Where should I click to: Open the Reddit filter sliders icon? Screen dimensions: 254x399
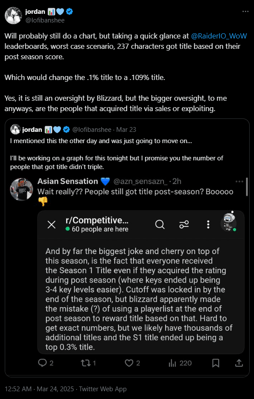(x=184, y=224)
